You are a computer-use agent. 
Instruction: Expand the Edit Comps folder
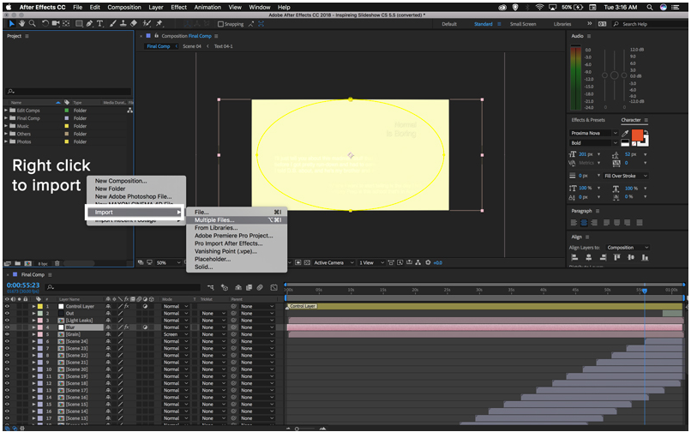pyautogui.click(x=6, y=111)
